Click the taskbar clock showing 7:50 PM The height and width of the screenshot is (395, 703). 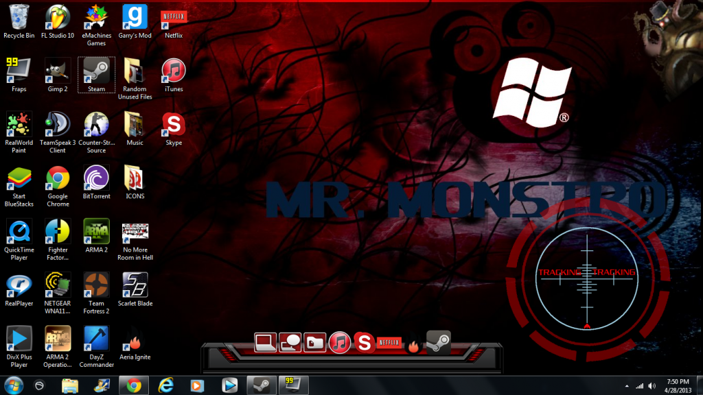click(678, 385)
